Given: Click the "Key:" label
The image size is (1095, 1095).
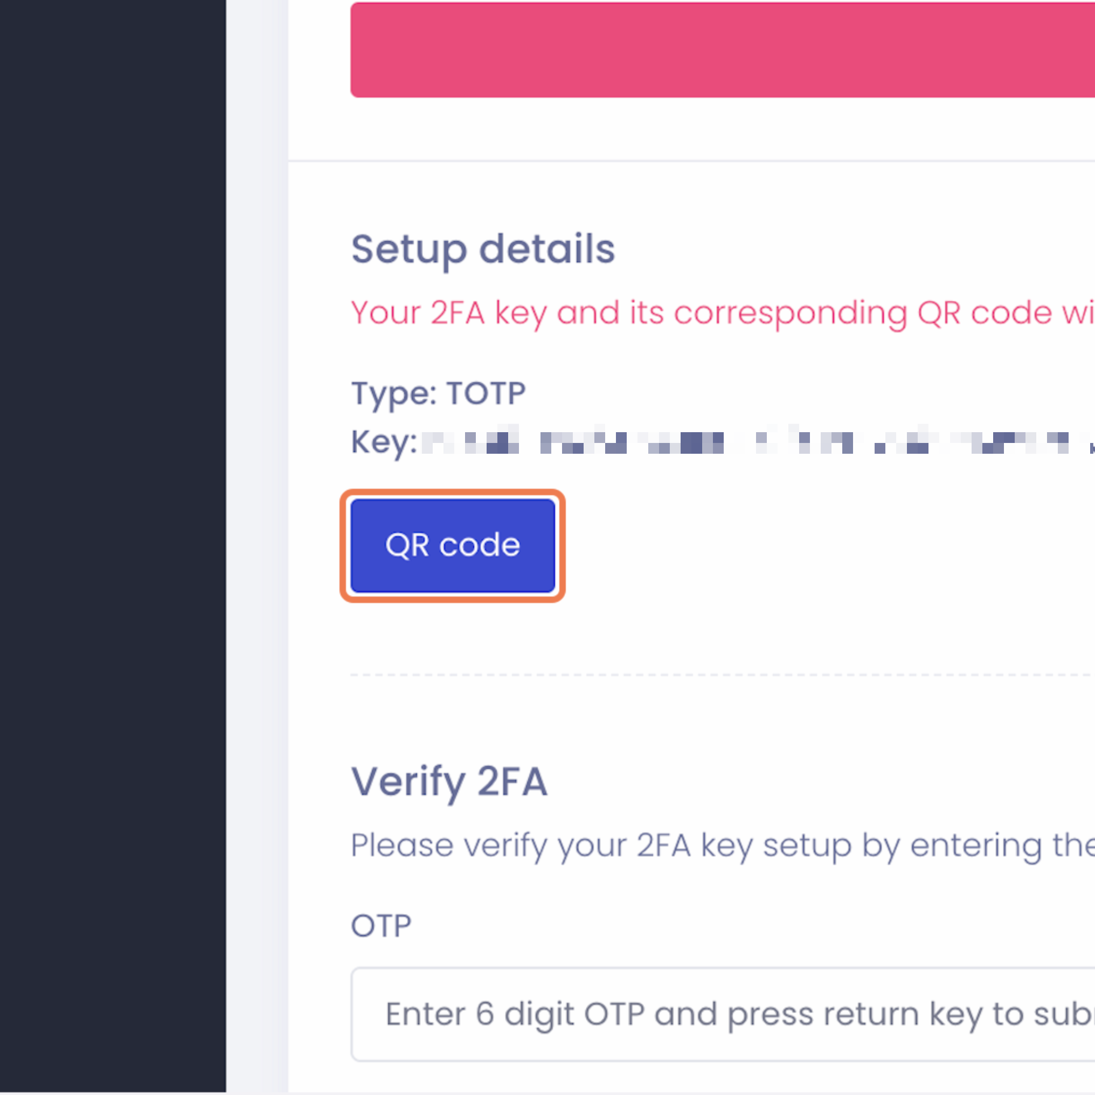Looking at the screenshot, I should pos(384,442).
